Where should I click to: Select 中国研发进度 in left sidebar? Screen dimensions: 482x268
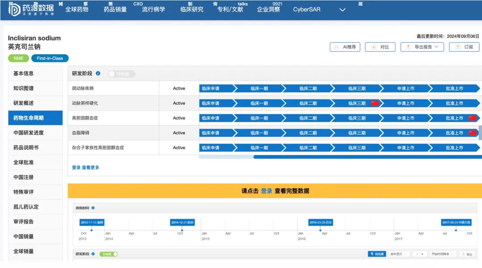tap(29, 133)
